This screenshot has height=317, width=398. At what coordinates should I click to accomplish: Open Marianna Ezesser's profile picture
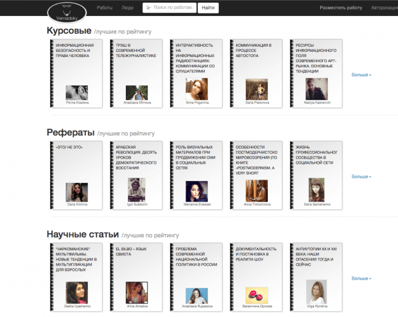(x=196, y=191)
